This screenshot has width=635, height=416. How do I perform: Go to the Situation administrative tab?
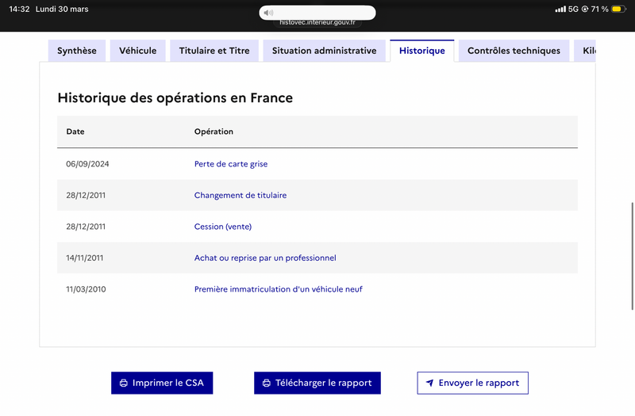pos(324,51)
